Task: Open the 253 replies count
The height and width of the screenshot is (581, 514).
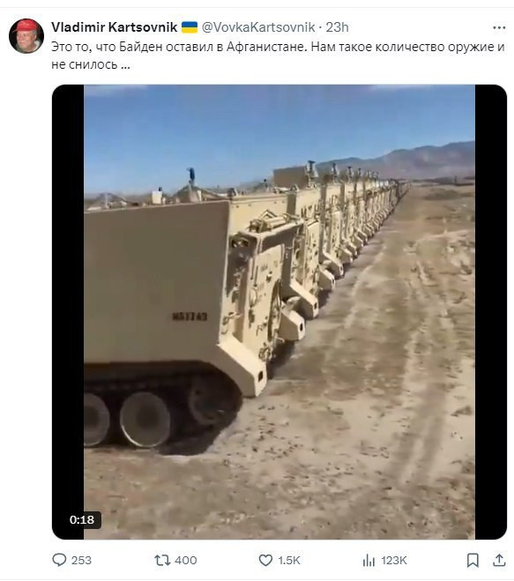Action: click(81, 560)
